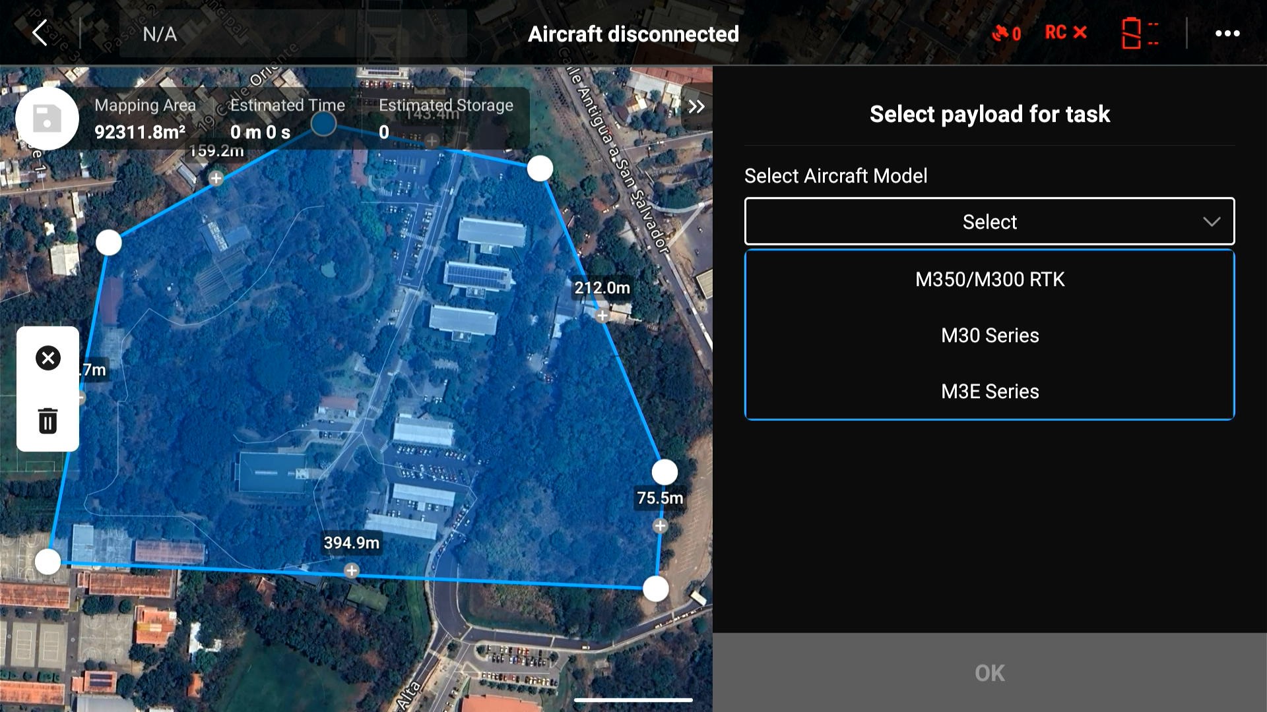Screen dimensions: 1267x712
Task: Select the dark blue polygon vertex
Action: (323, 123)
